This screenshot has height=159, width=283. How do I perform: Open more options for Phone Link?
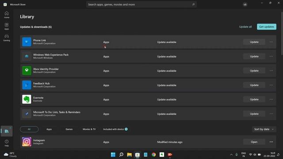[x=271, y=42]
